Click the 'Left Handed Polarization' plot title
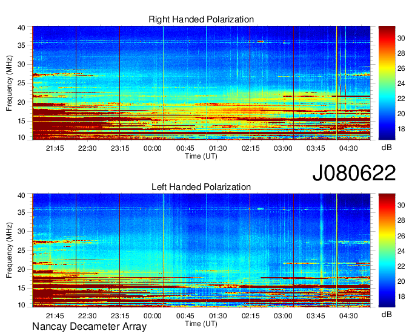The width and height of the screenshot is (412, 334). [201, 187]
